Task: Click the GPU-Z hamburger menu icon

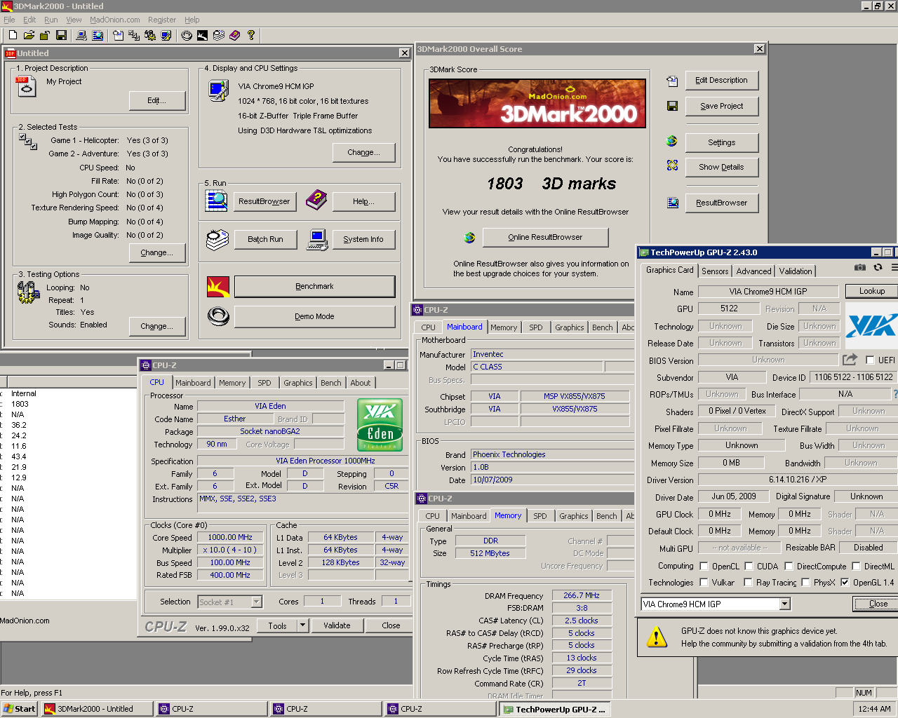Action: [894, 267]
